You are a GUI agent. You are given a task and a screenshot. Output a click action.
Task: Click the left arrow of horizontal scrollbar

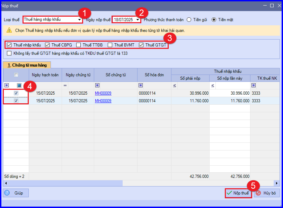point(6,183)
